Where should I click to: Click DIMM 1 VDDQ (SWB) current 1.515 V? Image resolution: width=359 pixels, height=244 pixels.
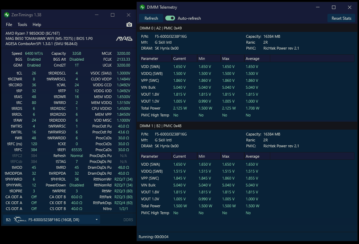tap(179, 171)
